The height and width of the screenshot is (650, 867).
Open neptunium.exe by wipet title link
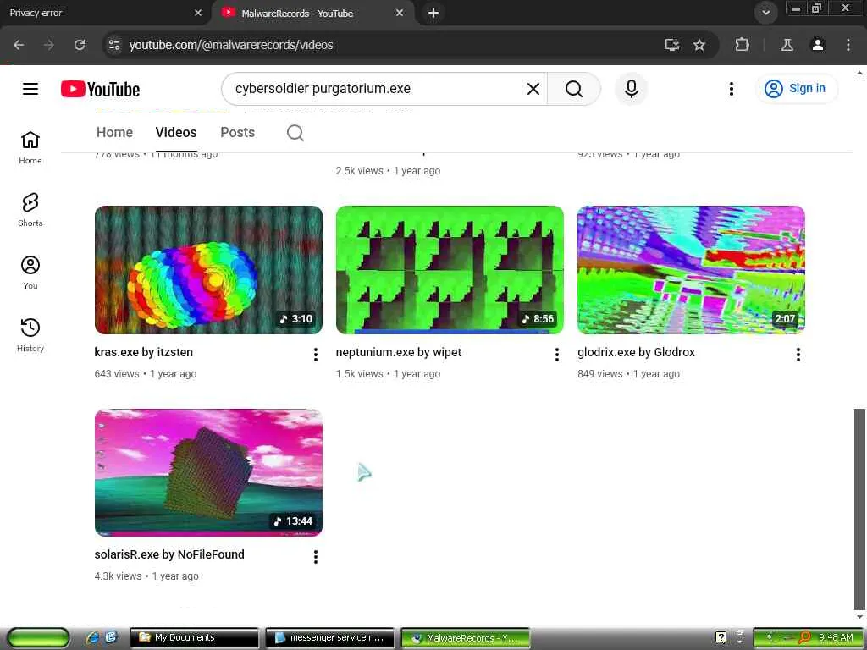398,352
